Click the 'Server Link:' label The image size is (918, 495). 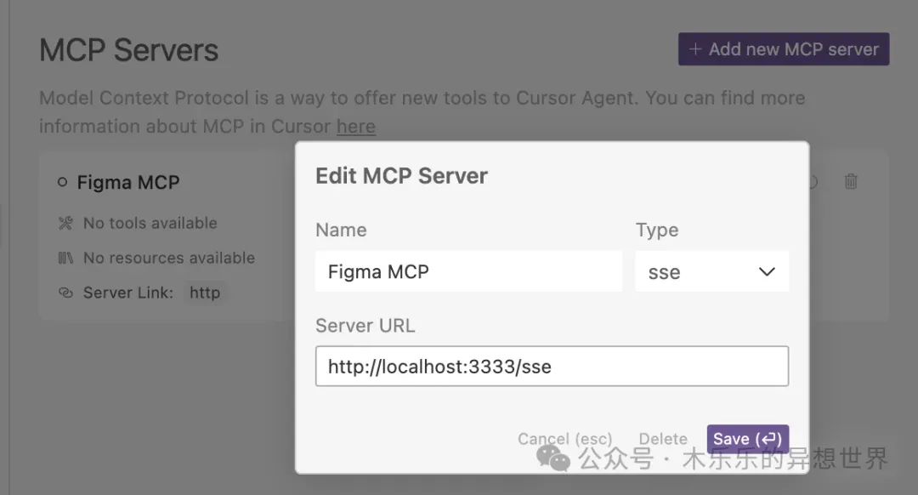[x=128, y=293]
